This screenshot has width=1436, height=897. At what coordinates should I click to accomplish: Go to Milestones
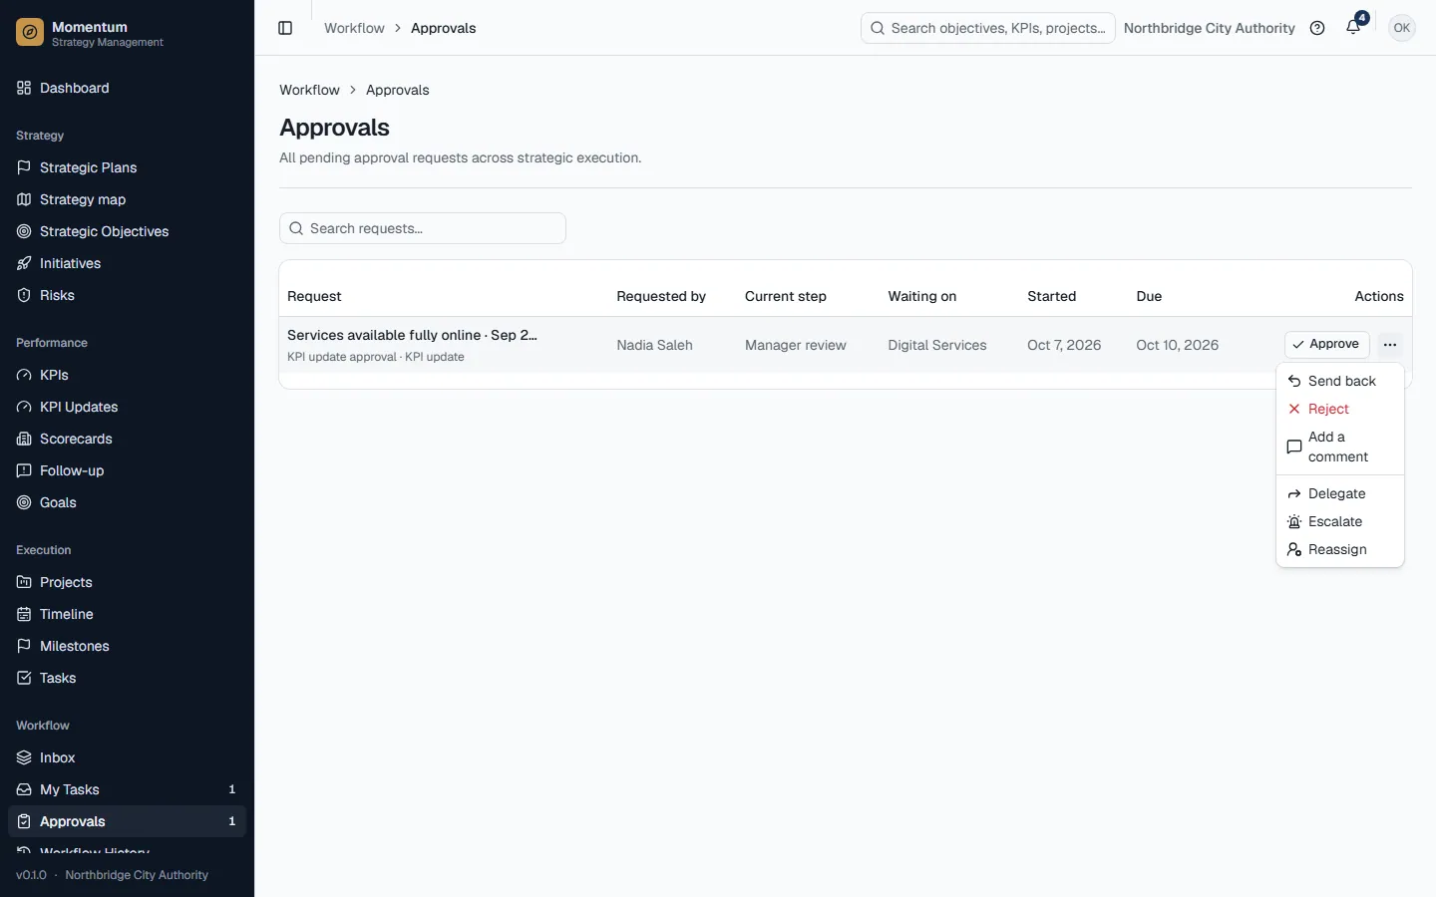[127, 646]
